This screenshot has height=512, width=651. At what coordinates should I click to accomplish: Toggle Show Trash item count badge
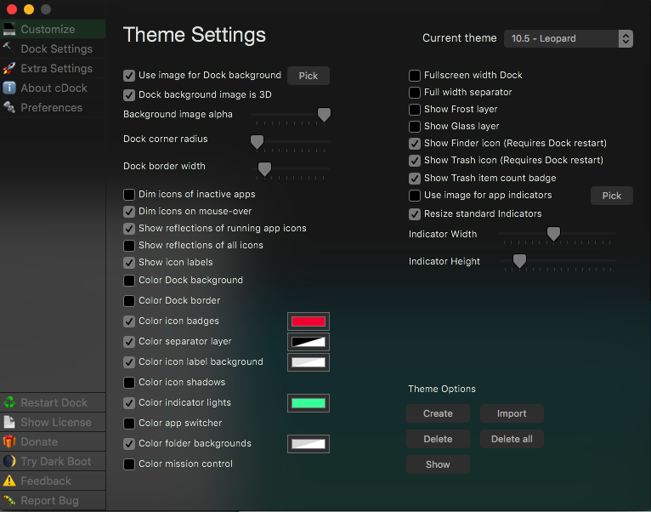point(415,179)
